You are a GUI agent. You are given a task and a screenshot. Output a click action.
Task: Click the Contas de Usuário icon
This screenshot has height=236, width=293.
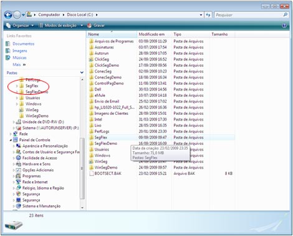(19, 152)
